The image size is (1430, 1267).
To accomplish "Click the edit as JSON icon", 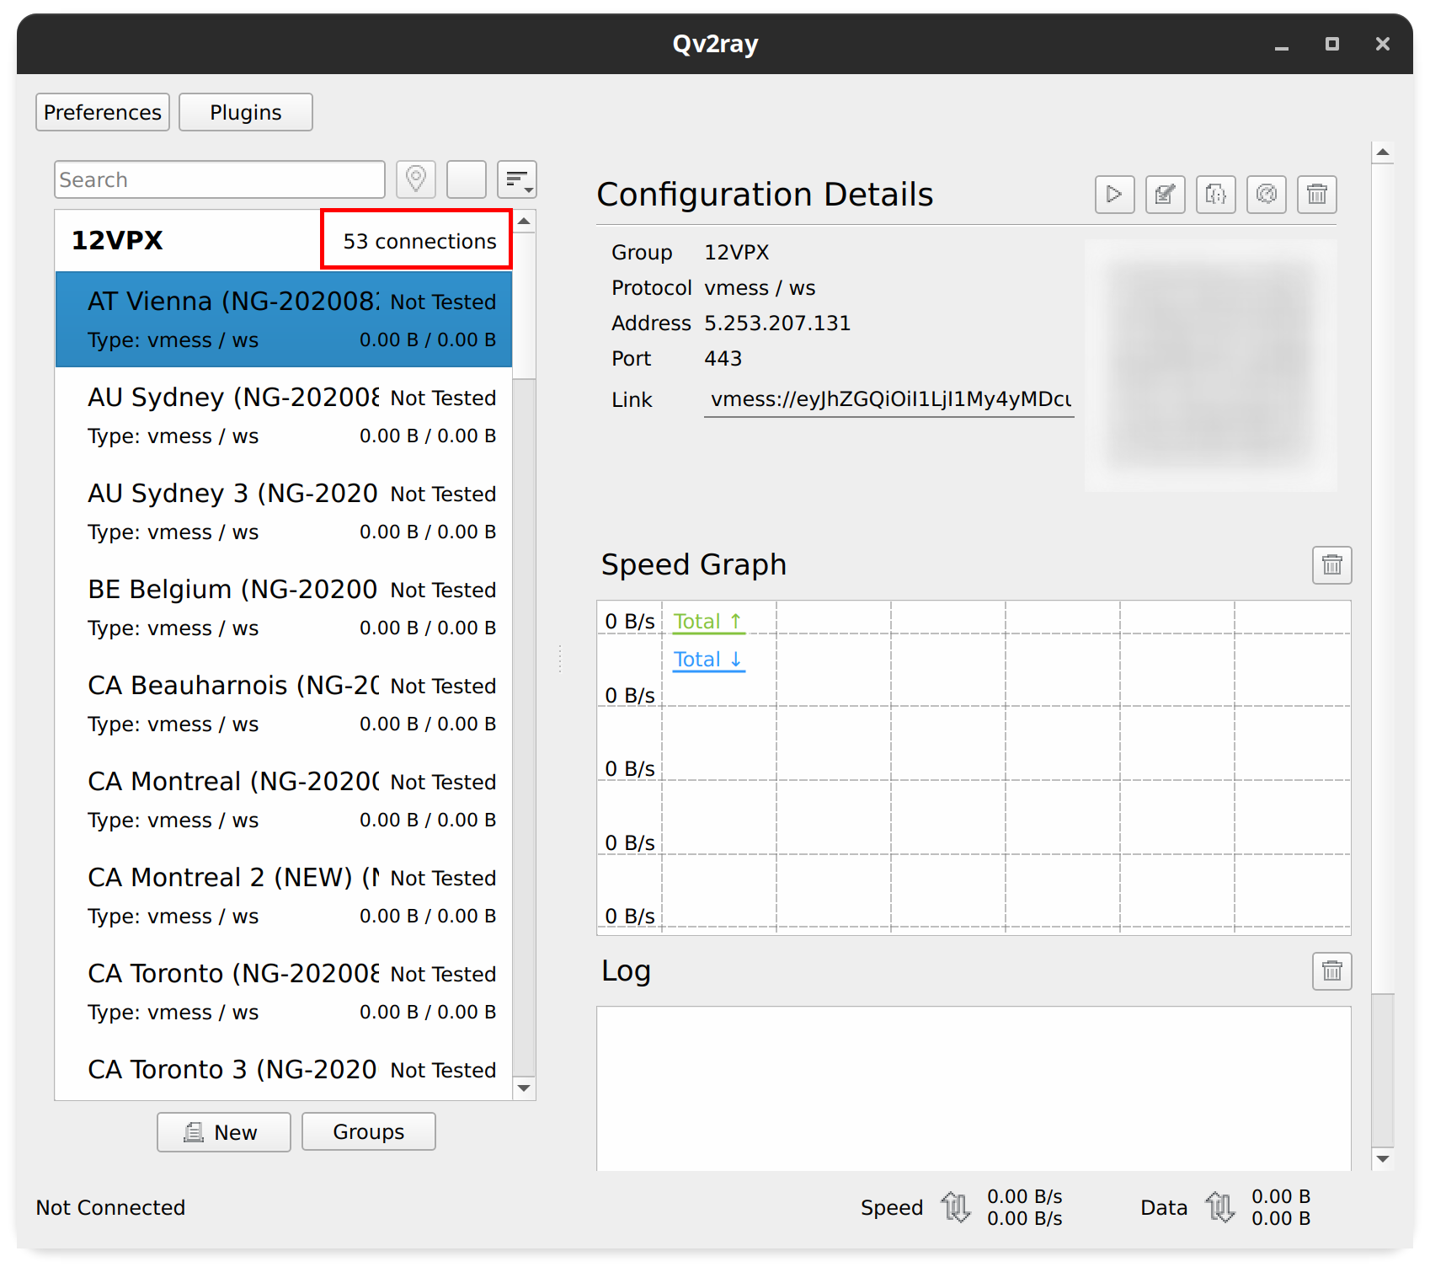I will click(1215, 195).
